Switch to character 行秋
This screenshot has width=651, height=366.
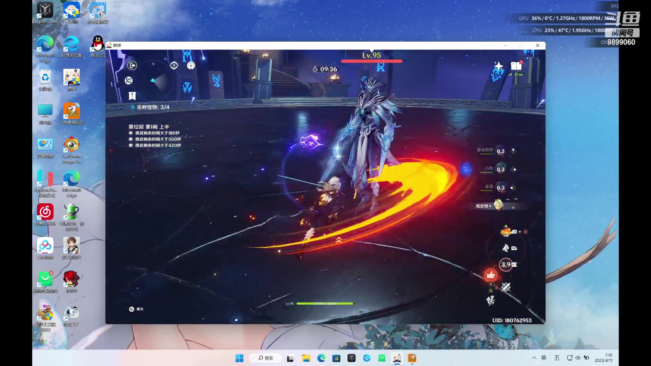[x=500, y=169]
